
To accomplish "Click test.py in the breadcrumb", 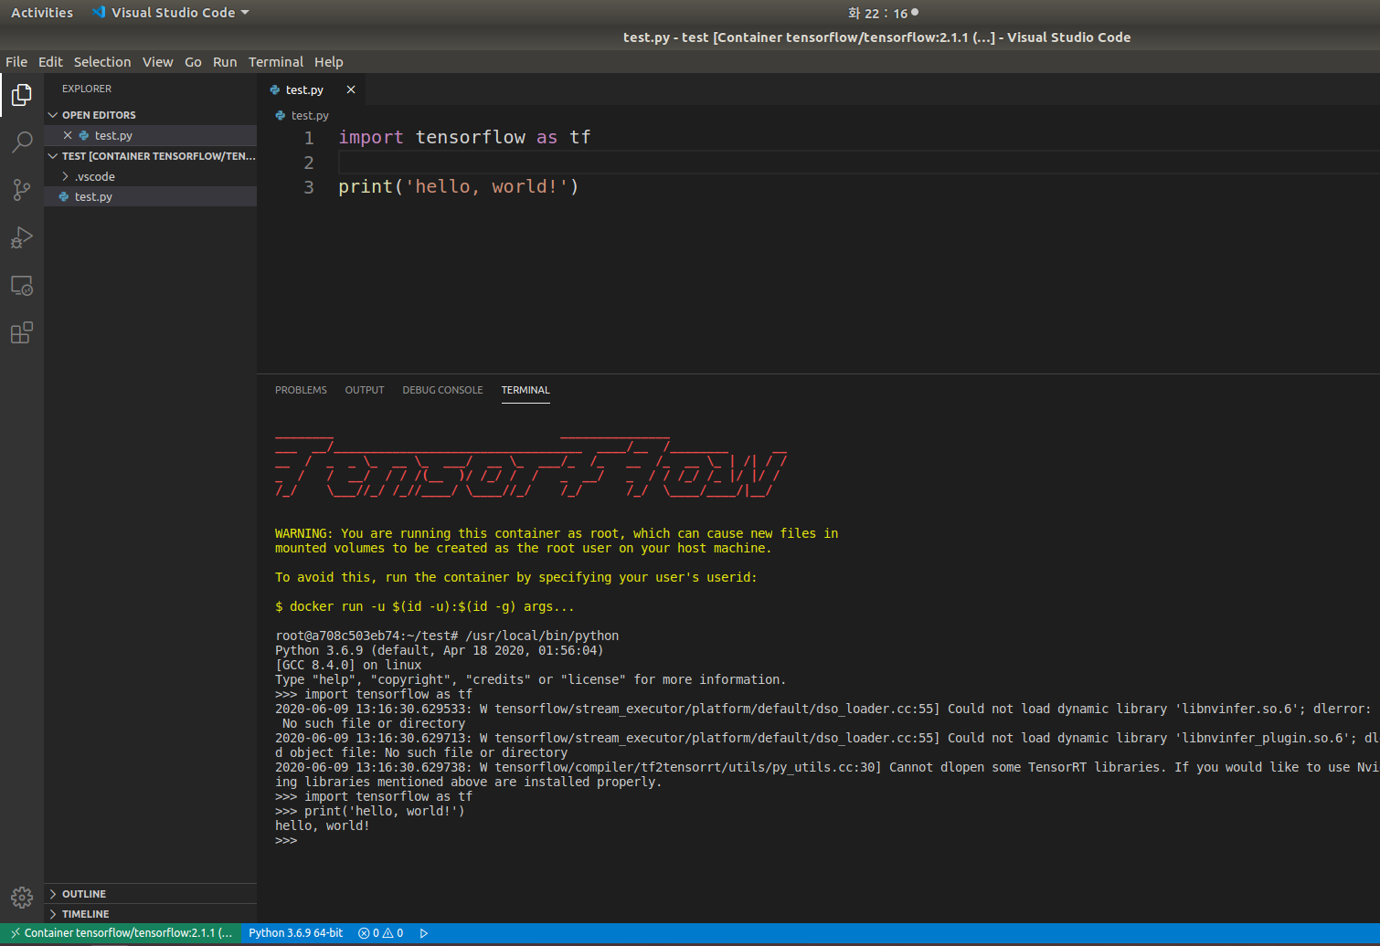I will (x=310, y=116).
